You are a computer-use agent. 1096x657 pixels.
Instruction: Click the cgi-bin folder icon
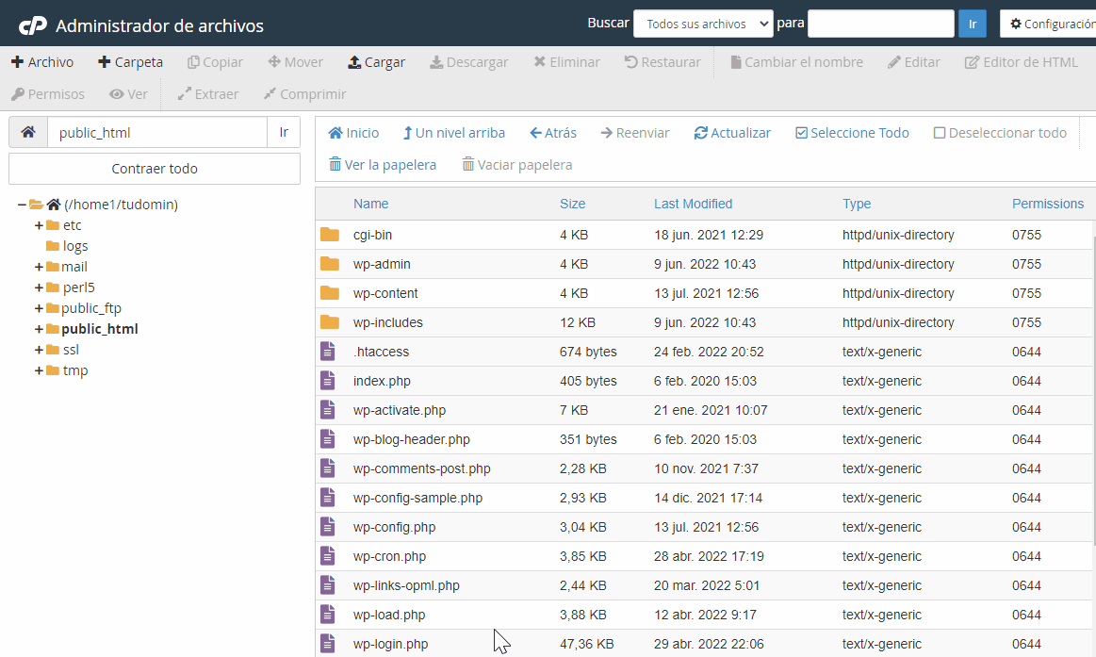coord(329,235)
